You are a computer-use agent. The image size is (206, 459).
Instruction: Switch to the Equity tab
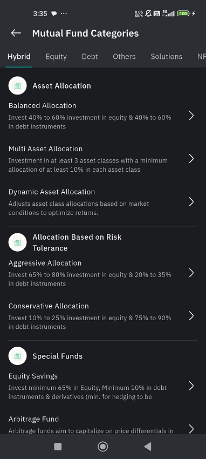click(56, 57)
